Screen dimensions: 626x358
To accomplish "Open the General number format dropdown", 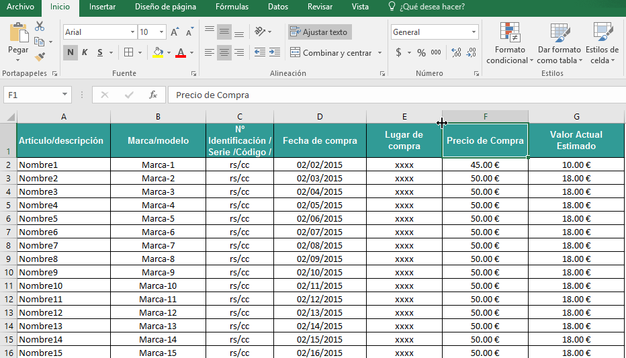I will [474, 32].
